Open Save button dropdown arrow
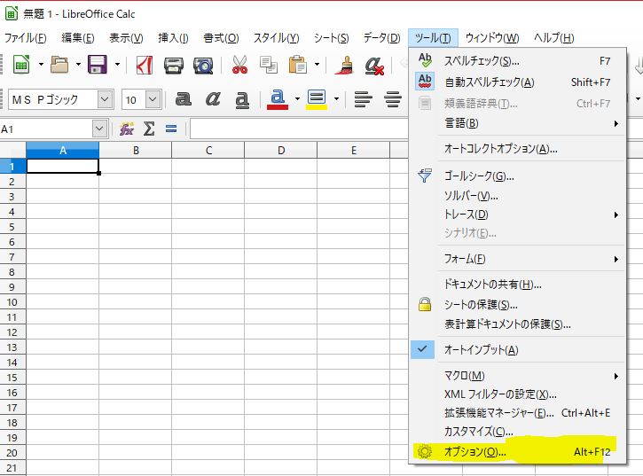643x476 pixels. (x=117, y=65)
